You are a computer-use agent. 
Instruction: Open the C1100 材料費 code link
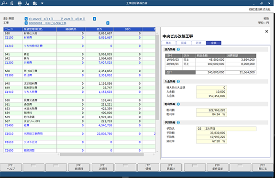(9, 38)
